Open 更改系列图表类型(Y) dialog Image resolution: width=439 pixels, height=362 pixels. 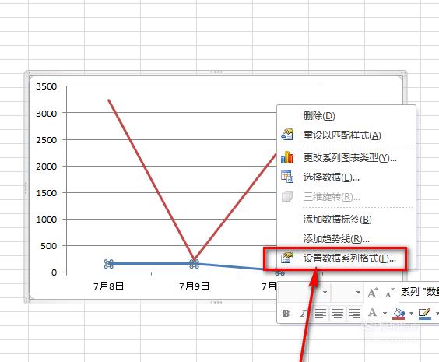(346, 157)
